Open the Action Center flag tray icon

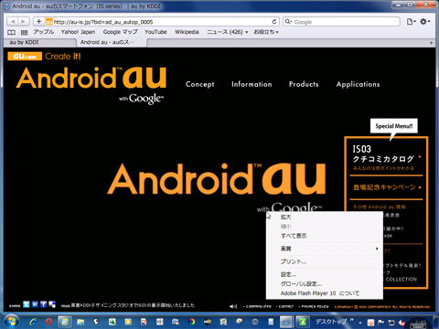coord(381,322)
